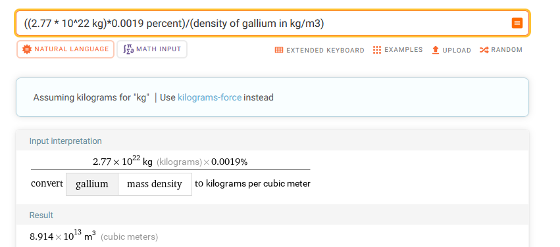Open the Extended Keyboard panel
Screen dimensions: 560x247
(x=319, y=50)
